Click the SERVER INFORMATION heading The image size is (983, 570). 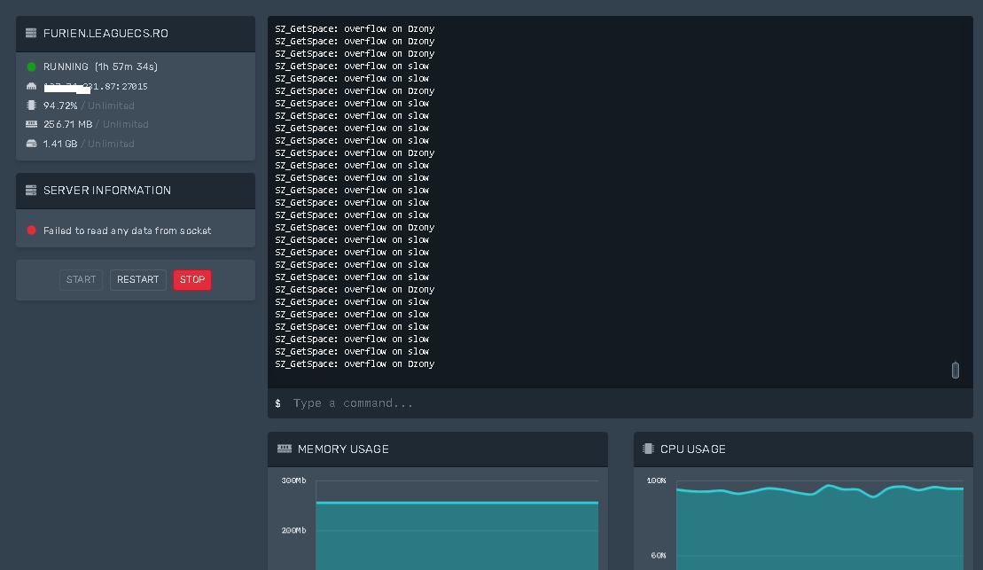click(x=107, y=190)
